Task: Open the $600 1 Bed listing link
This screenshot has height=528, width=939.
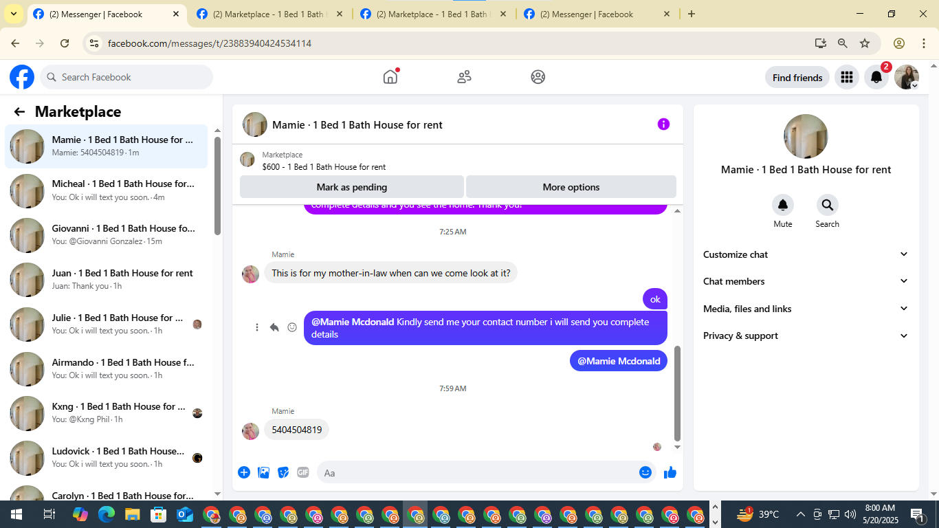Action: tap(324, 167)
